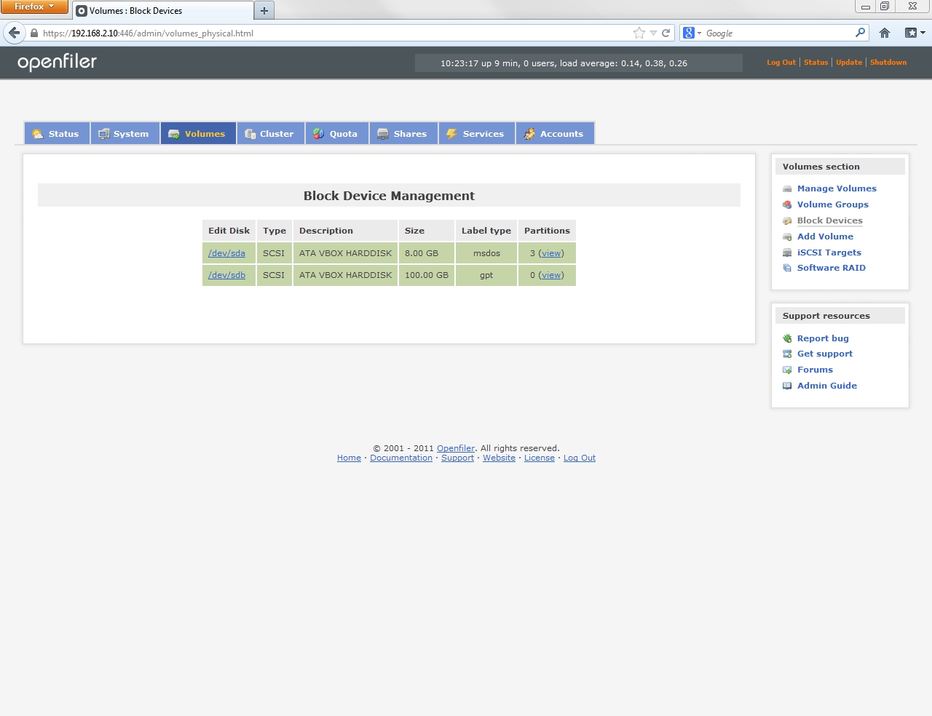This screenshot has height=716, width=932.
Task: Open URL history dropdown arrow
Action: [653, 33]
